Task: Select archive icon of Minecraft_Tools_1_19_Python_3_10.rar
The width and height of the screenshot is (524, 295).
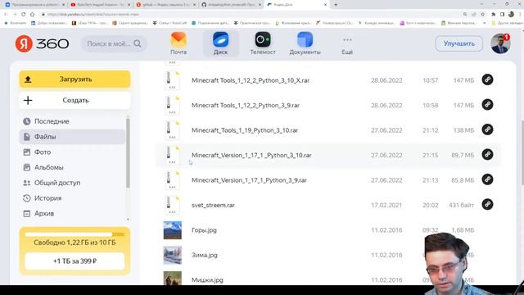Action: (173, 130)
